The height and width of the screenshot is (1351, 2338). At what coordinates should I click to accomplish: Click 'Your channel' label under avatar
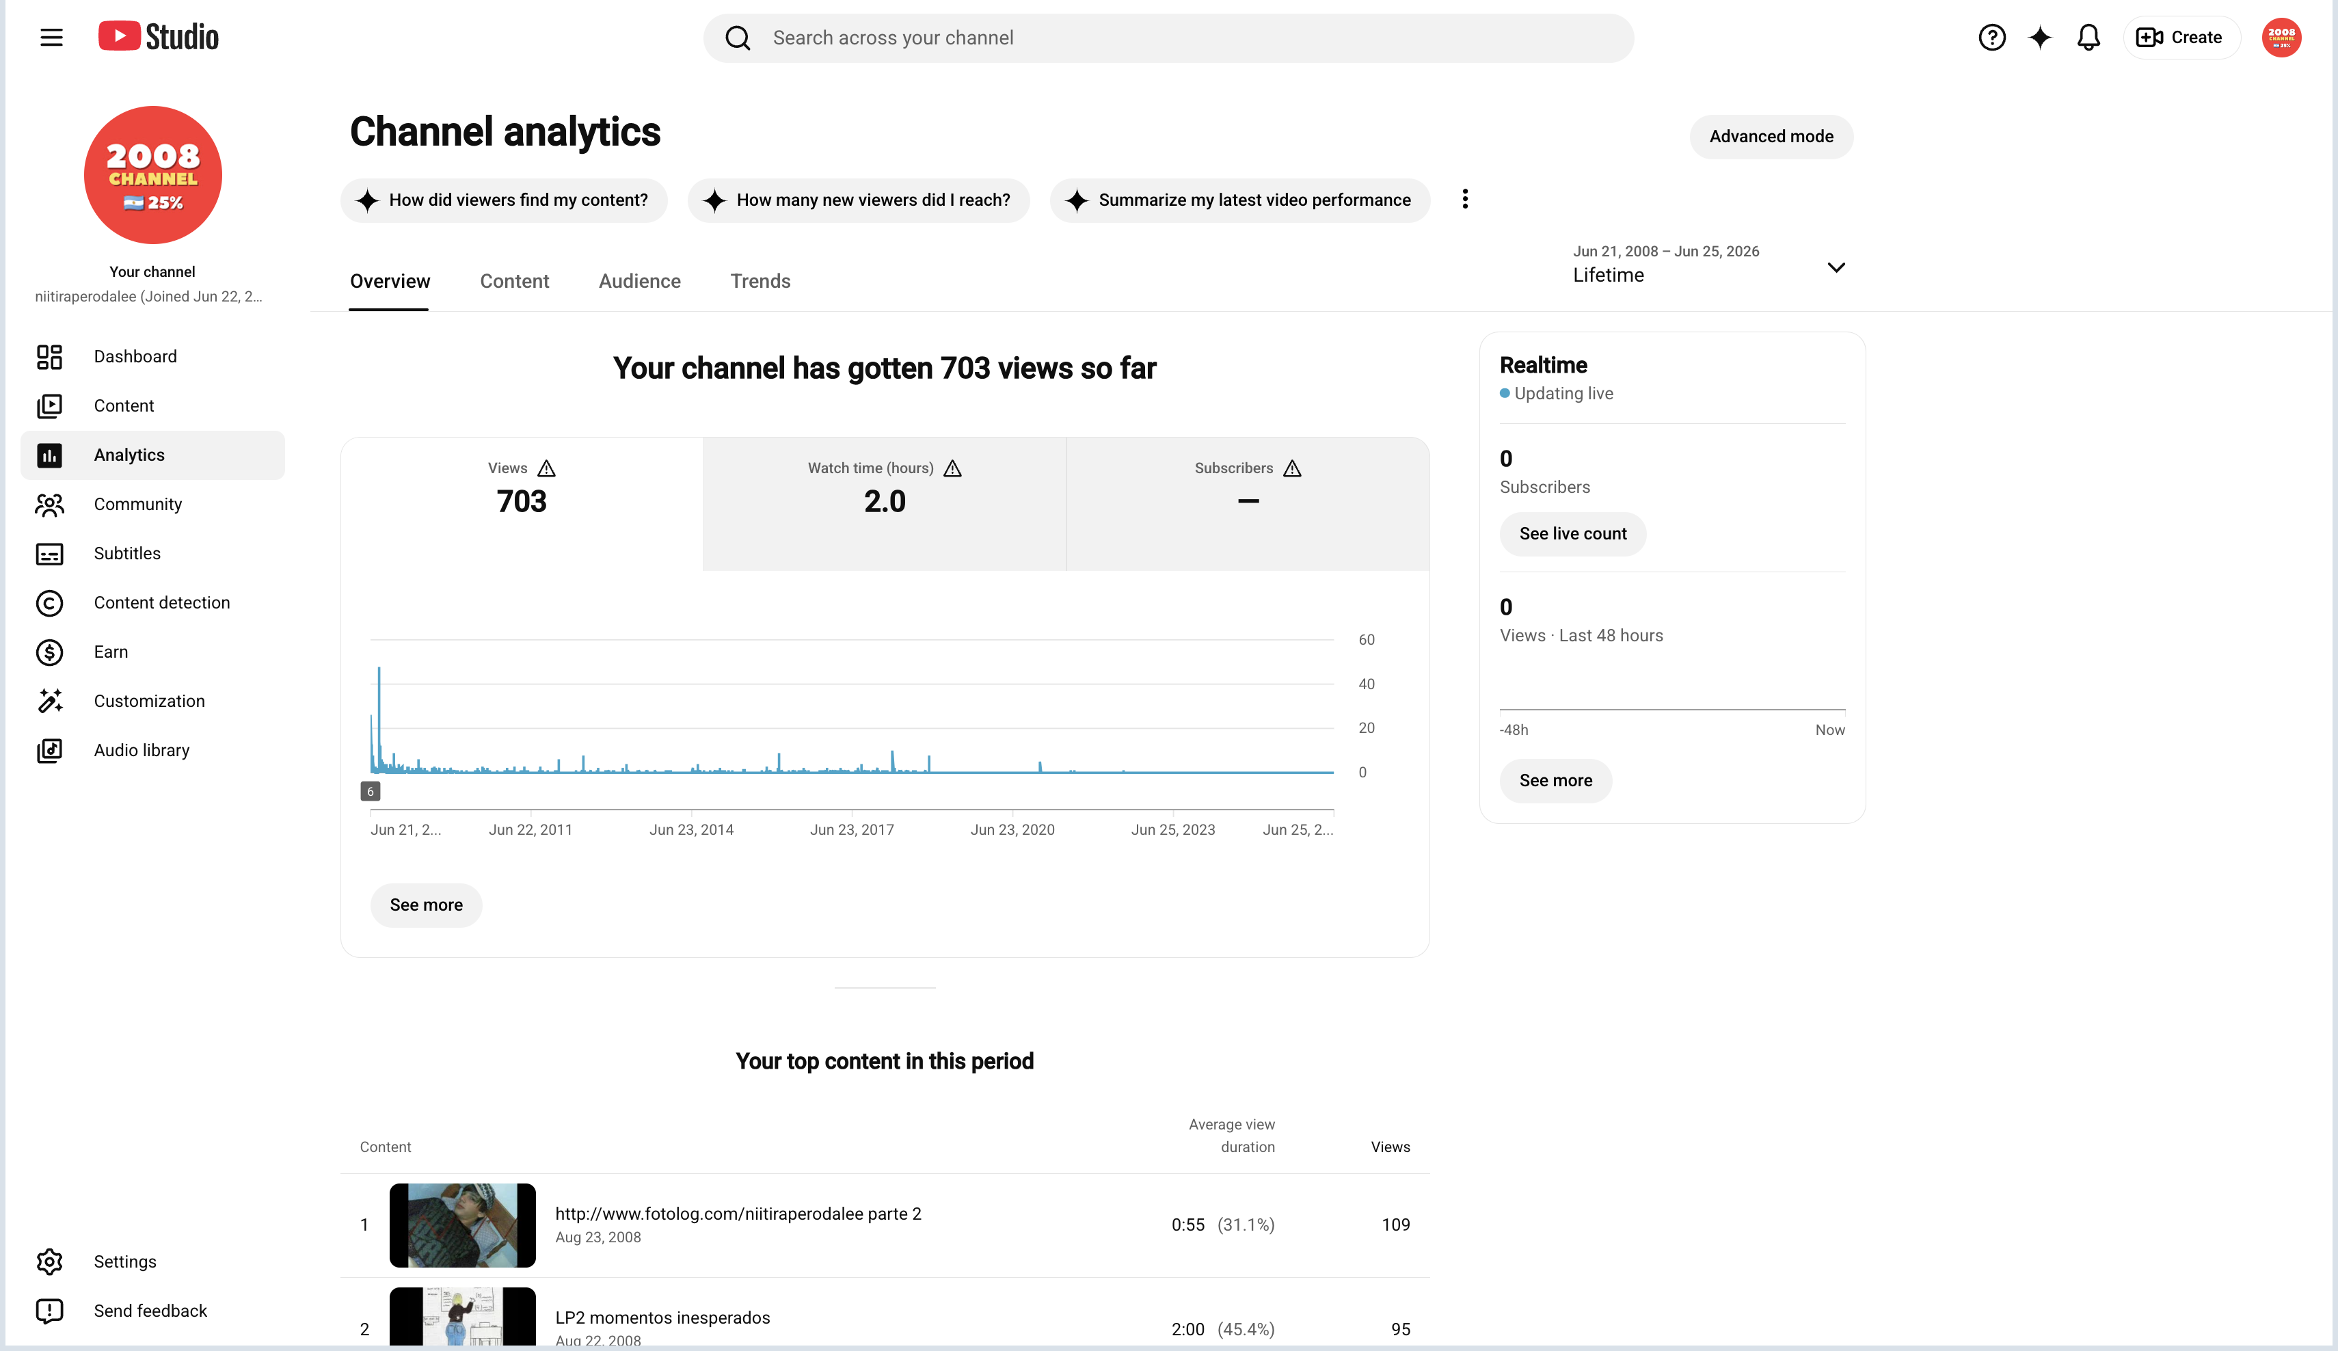point(152,272)
